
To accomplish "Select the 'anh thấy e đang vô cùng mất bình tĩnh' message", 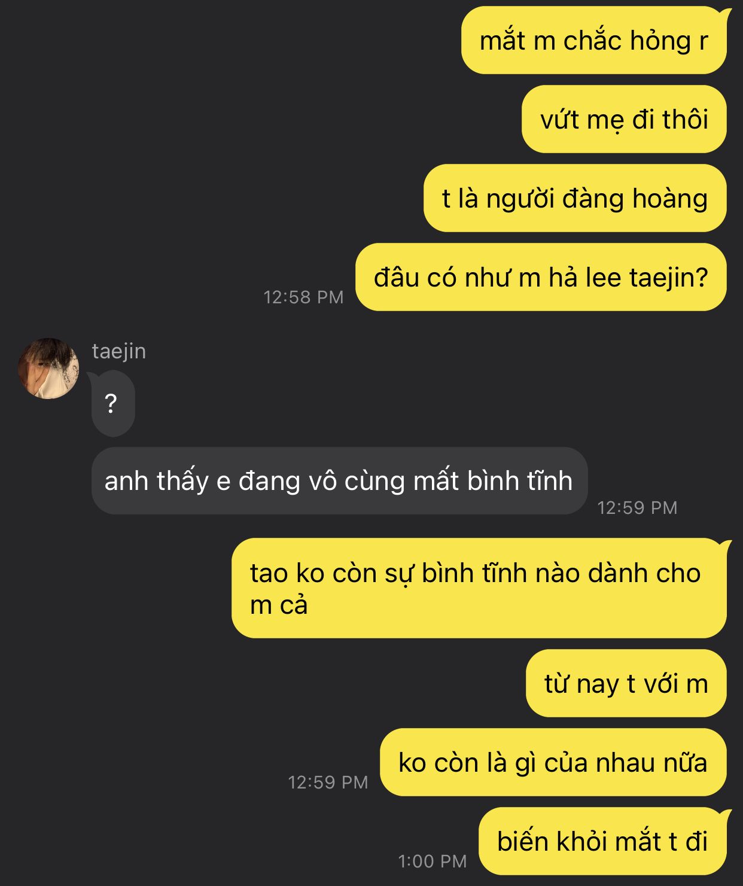I will (x=339, y=481).
